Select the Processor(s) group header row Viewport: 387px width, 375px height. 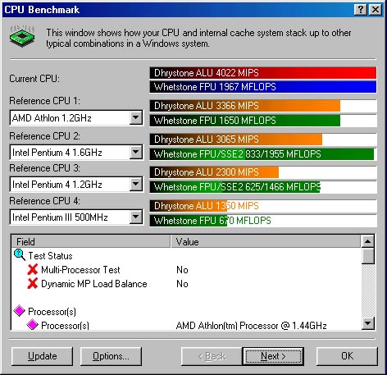coord(186,311)
